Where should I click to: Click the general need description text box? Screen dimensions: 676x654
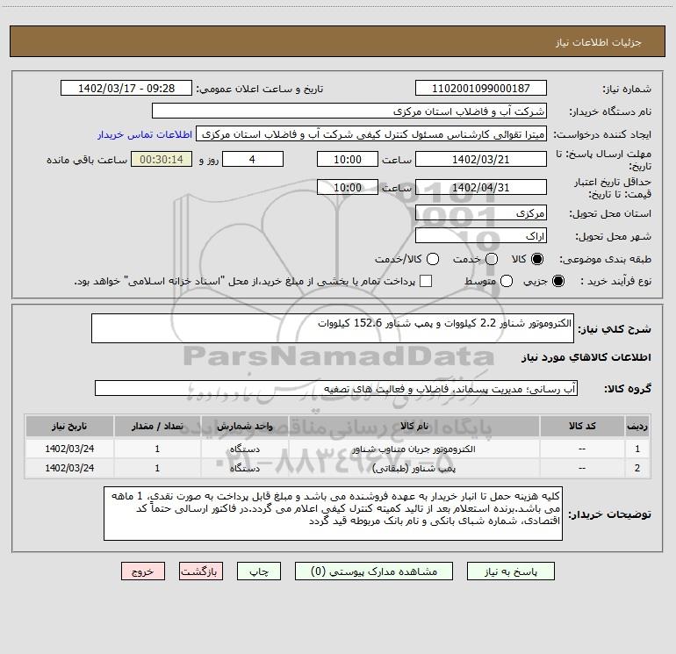(333, 328)
